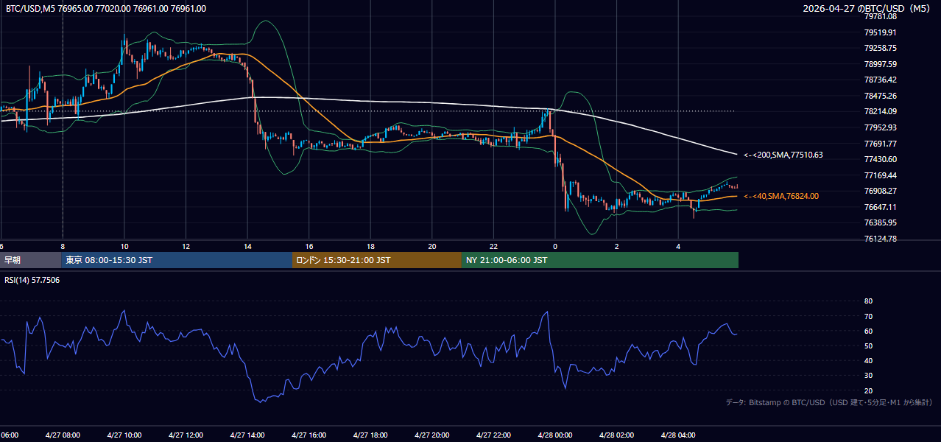This screenshot has height=442, width=941.
Task: Click RSI scale value 60
Action: [x=868, y=331]
